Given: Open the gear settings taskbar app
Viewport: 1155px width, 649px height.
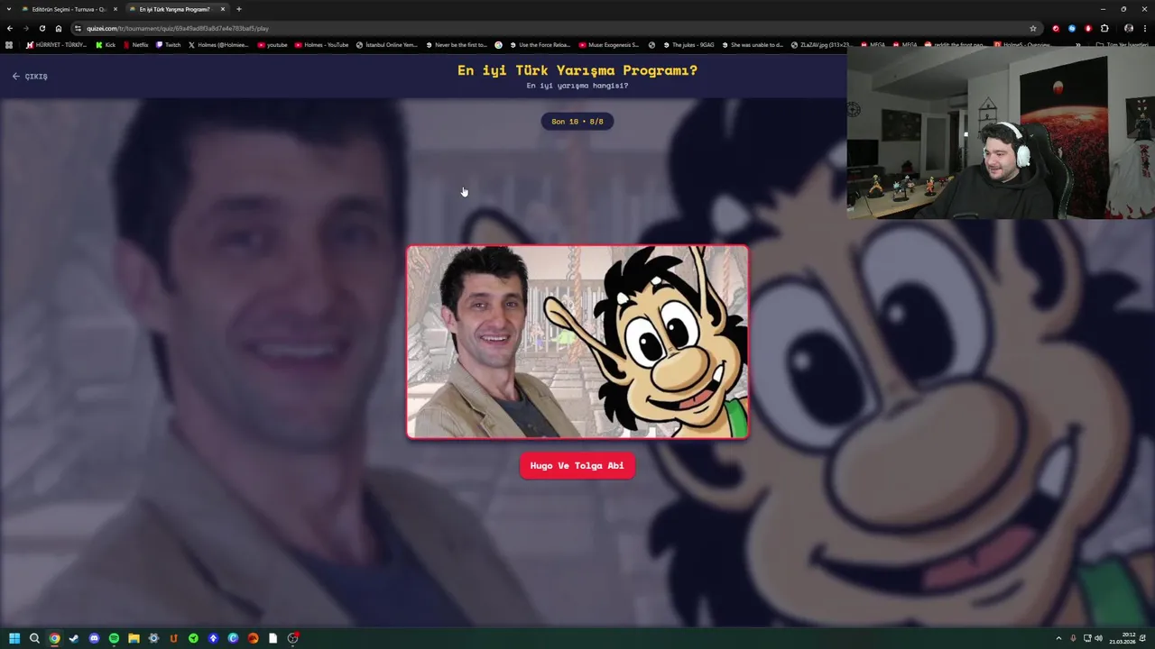Looking at the screenshot, I should coord(153,638).
